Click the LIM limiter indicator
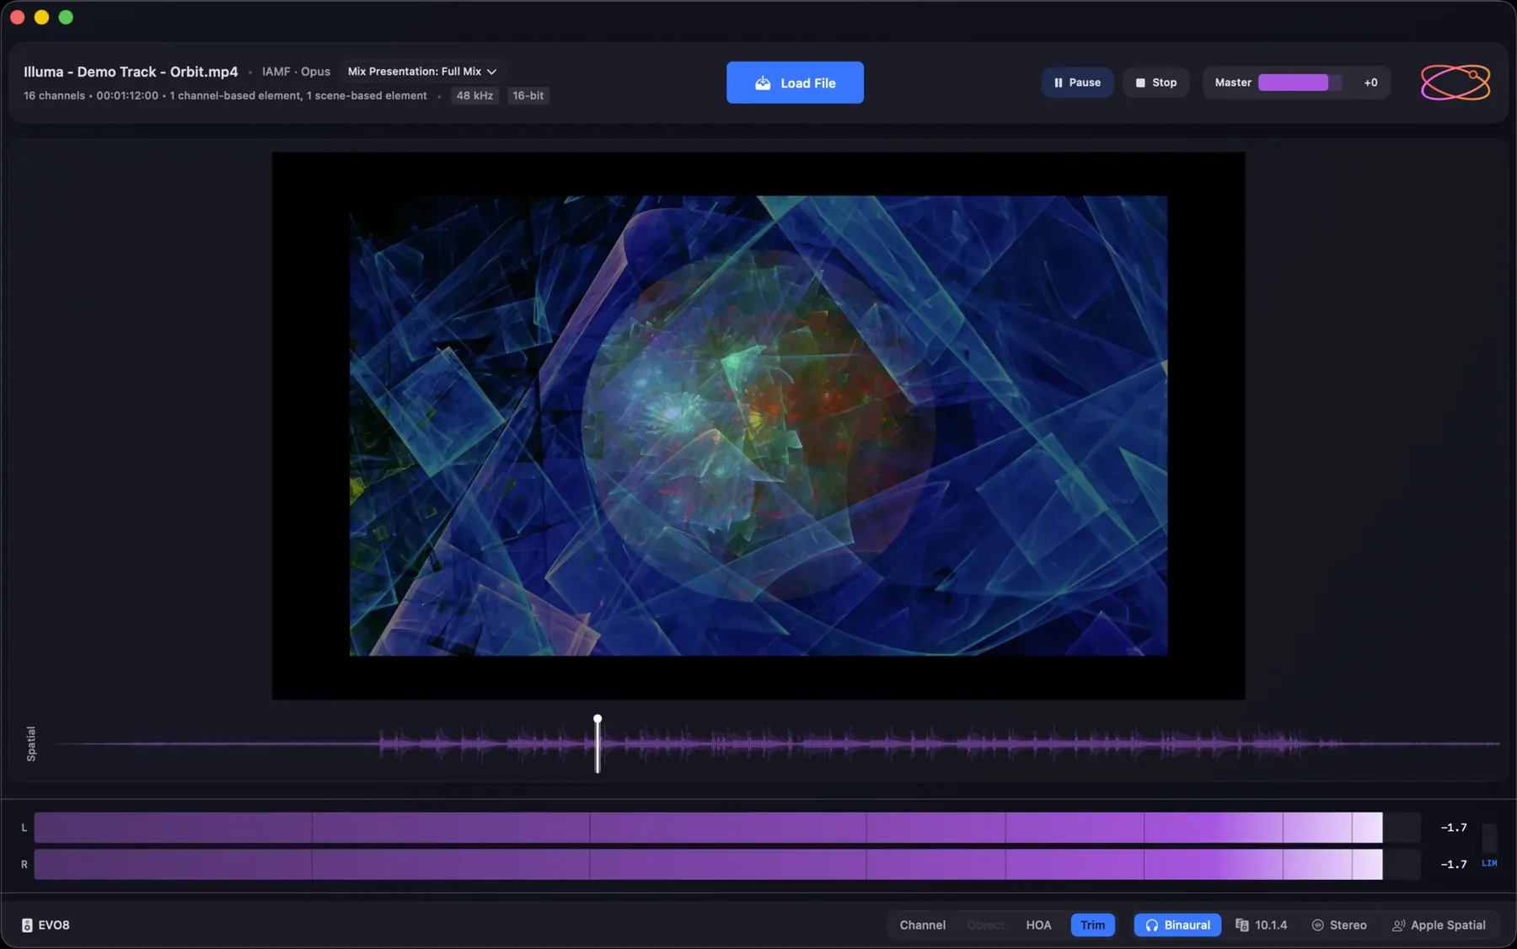 pos(1489,863)
